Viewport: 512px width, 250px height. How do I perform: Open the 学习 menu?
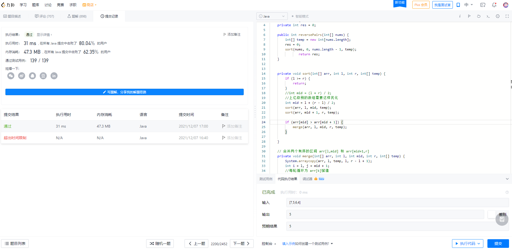[23, 5]
